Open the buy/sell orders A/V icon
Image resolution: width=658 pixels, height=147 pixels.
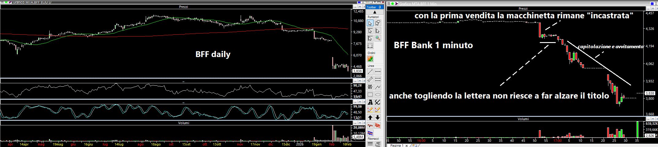tap(370, 59)
